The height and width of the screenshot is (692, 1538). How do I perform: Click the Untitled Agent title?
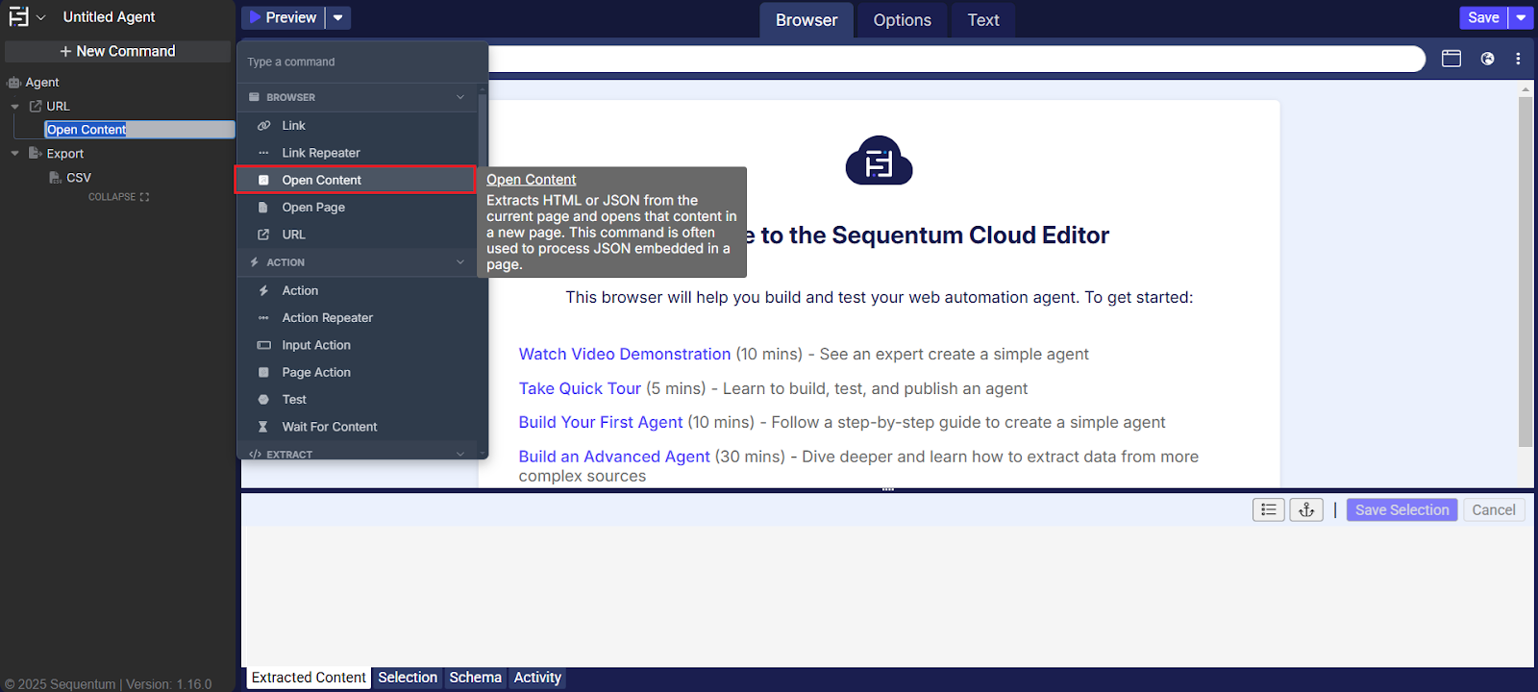[x=109, y=16]
